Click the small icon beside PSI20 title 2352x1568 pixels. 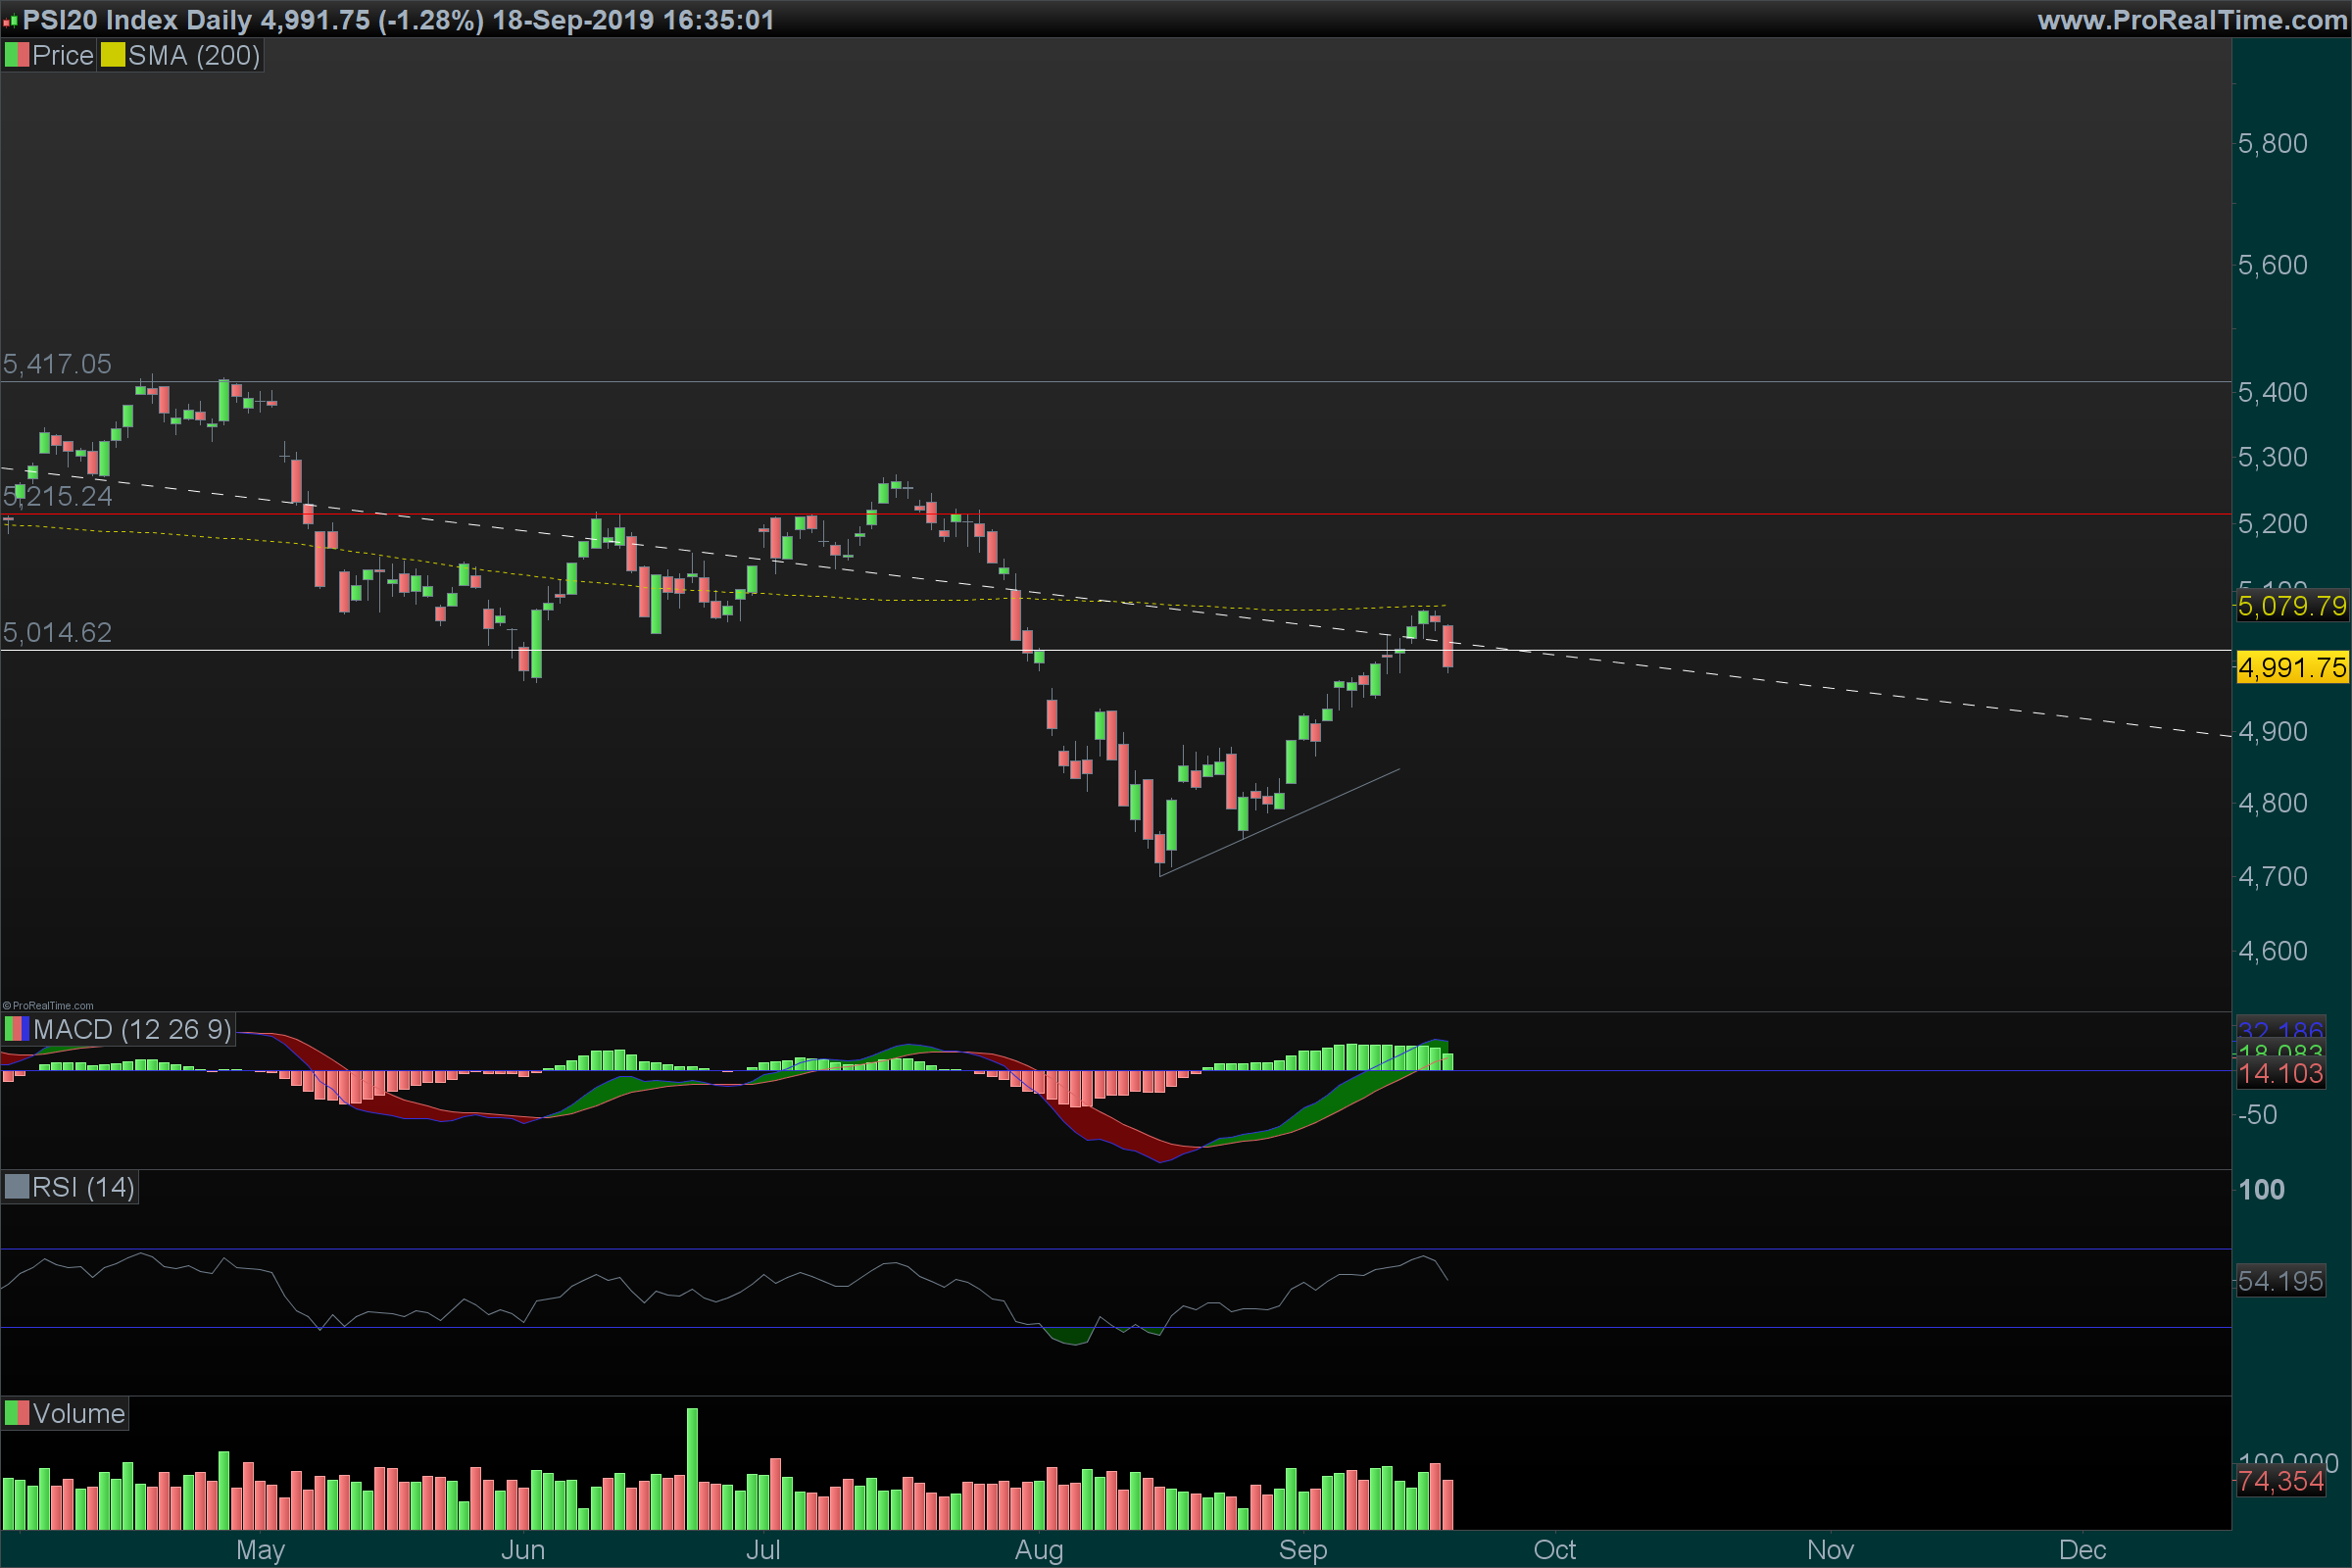click(x=11, y=21)
